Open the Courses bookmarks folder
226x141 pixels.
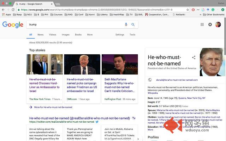point(56,14)
